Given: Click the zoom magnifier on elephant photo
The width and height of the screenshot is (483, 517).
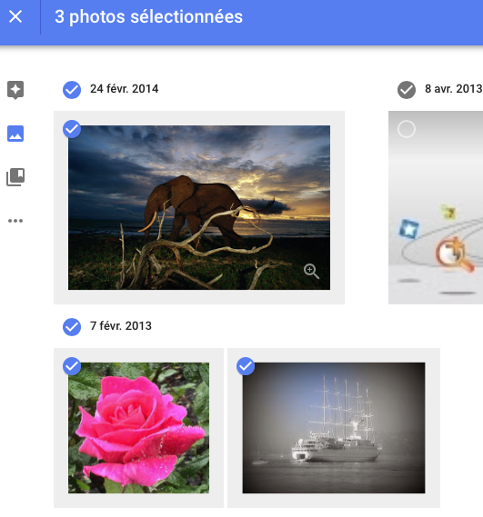Looking at the screenshot, I should 311,271.
